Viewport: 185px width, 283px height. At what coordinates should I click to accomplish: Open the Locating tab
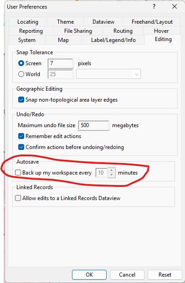tap(28, 22)
